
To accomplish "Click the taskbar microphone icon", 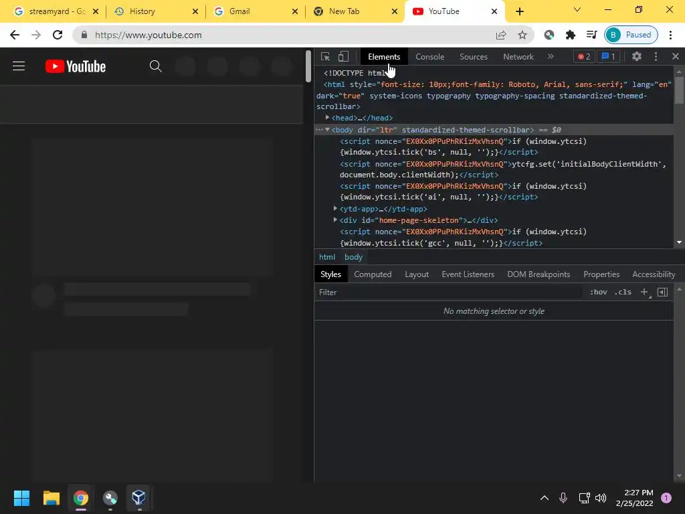I will tap(563, 498).
